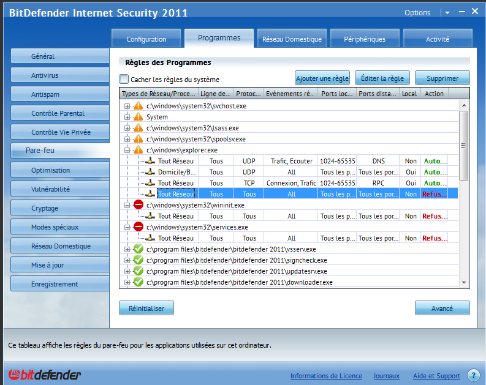Click the Ajouter une règle button
The width and height of the screenshot is (486, 385).
point(322,78)
